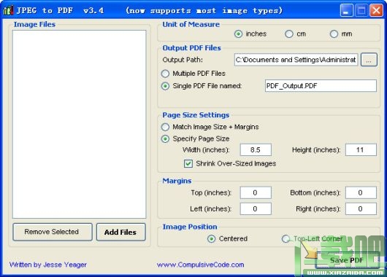Image resolution: width=387 pixels, height=277 pixels.
Task: Click the Width (inches) field
Action: tap(256, 150)
